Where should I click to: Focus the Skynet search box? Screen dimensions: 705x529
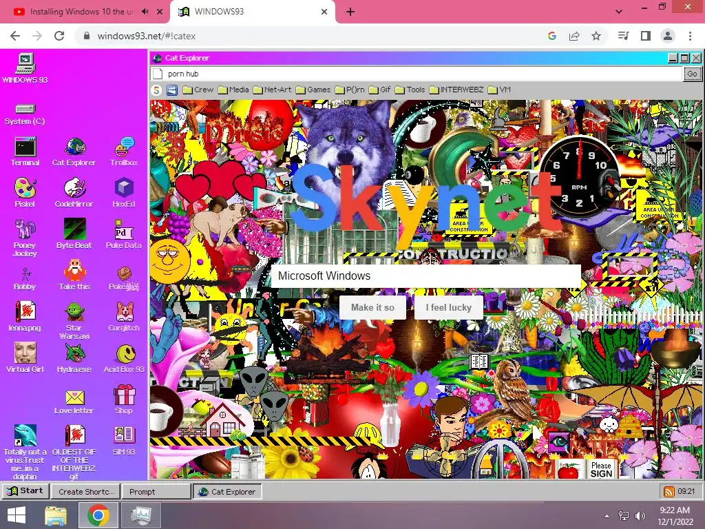(425, 276)
